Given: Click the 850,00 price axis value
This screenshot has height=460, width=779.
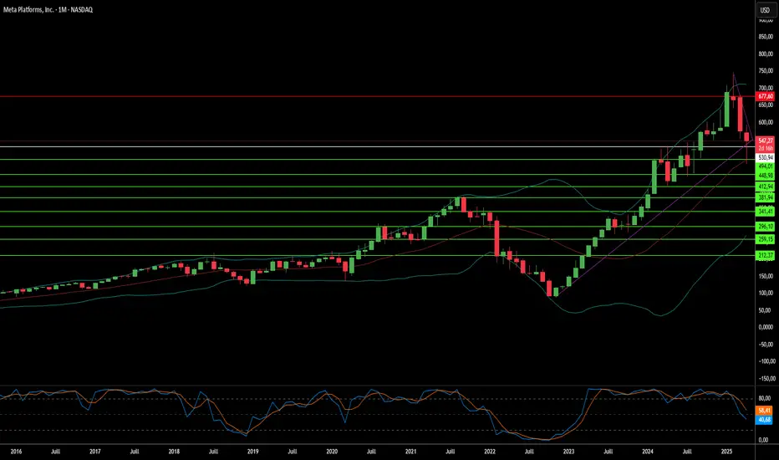Looking at the screenshot, I should click(766, 37).
